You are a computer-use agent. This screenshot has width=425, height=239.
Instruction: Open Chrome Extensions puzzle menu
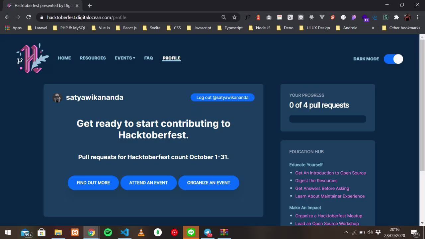[x=396, y=17]
